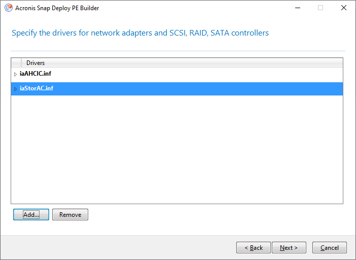Image resolution: width=356 pixels, height=260 pixels.
Task: Proceed using the Next > button
Action: [289, 248]
